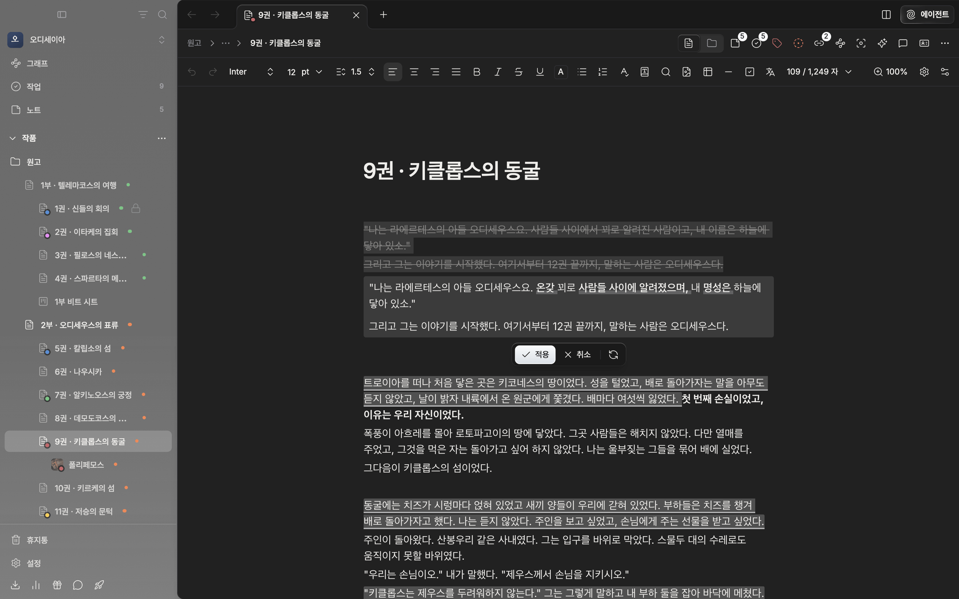Insert horizontal divider line icon

728,72
